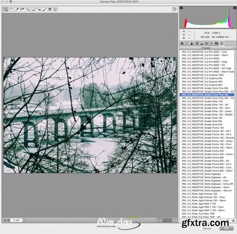Delete selected preset with trash icon
The image size is (237, 234).
click(x=234, y=221)
